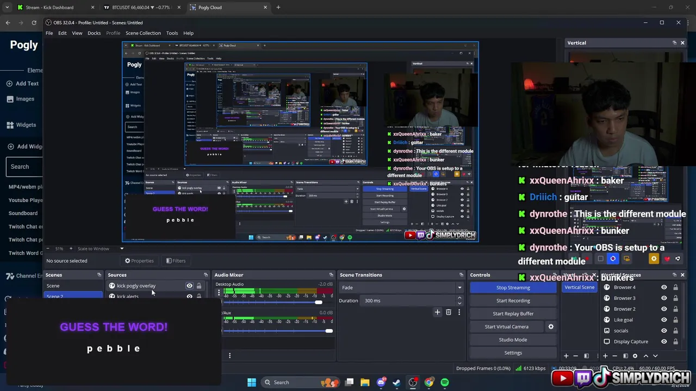This screenshot has height=391, width=696.
Task: Open File Explorer from the taskbar
Action: pyautogui.click(x=365, y=382)
